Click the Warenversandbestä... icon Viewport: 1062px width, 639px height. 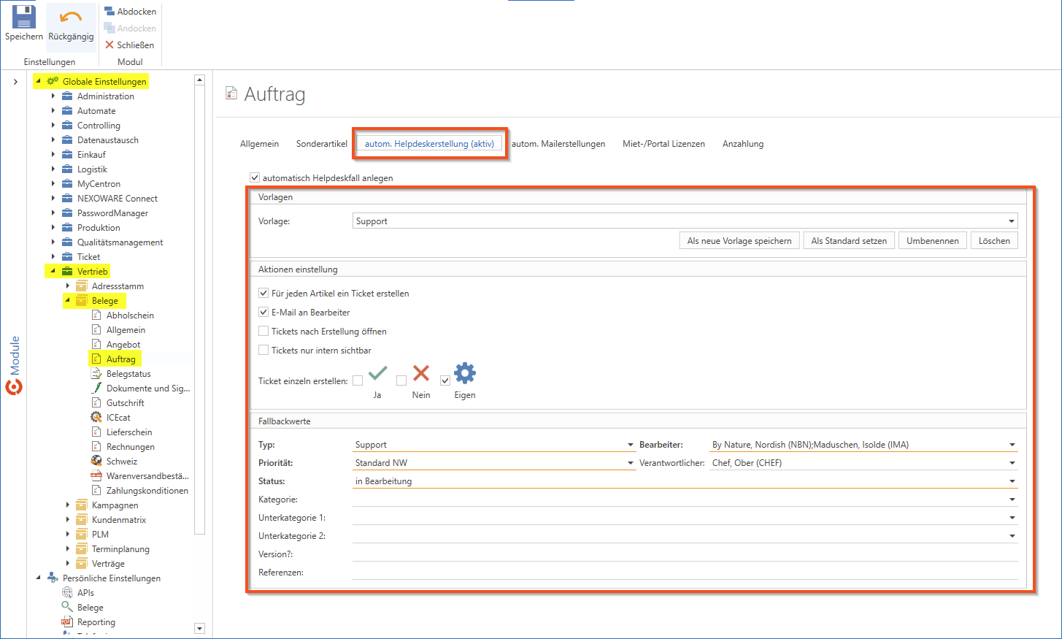[96, 475]
